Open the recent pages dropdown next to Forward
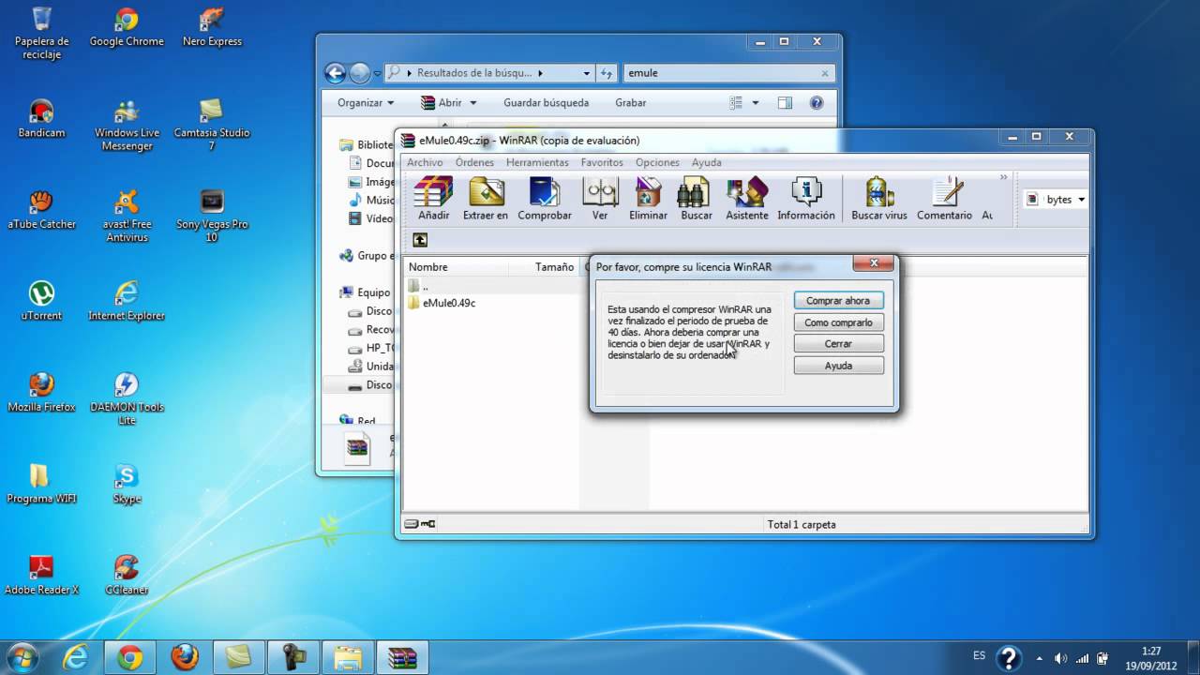The image size is (1200, 675). coord(377,73)
